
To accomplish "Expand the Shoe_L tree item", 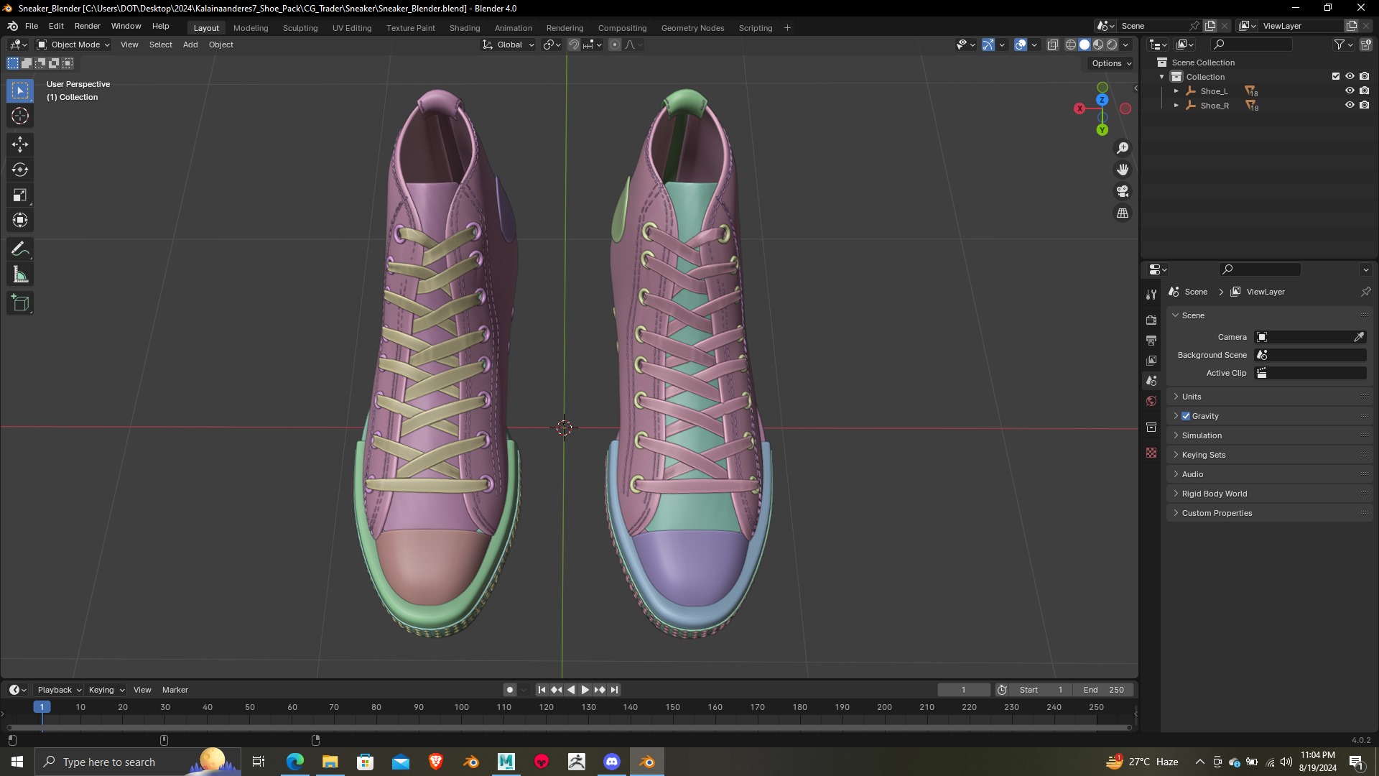I will click(x=1176, y=91).
